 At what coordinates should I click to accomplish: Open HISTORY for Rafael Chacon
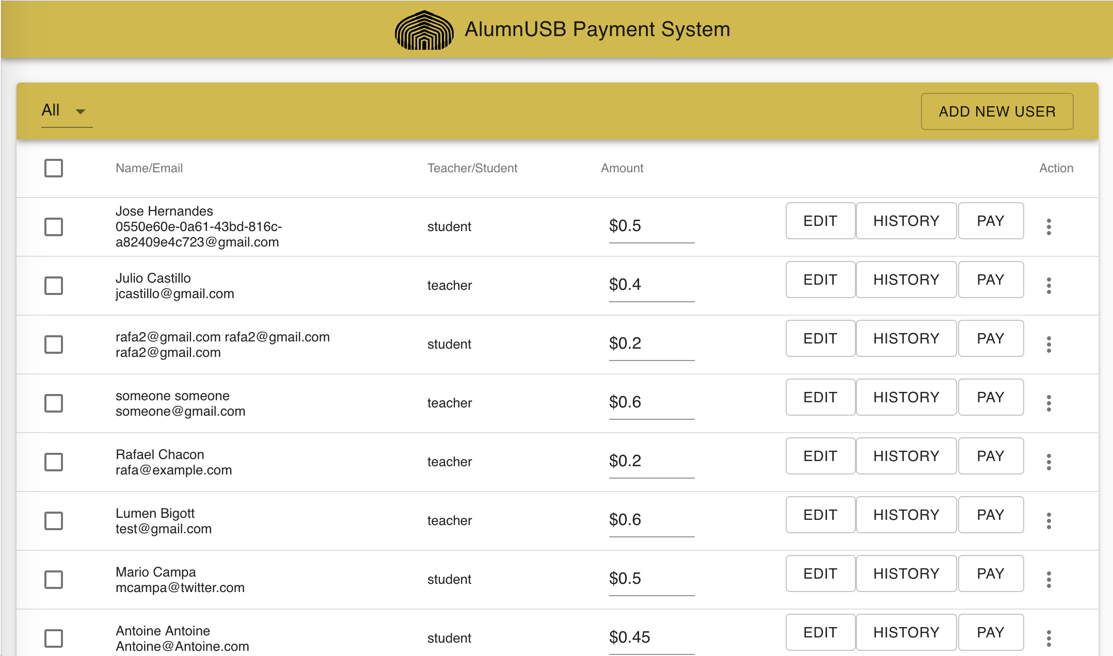[x=906, y=456]
